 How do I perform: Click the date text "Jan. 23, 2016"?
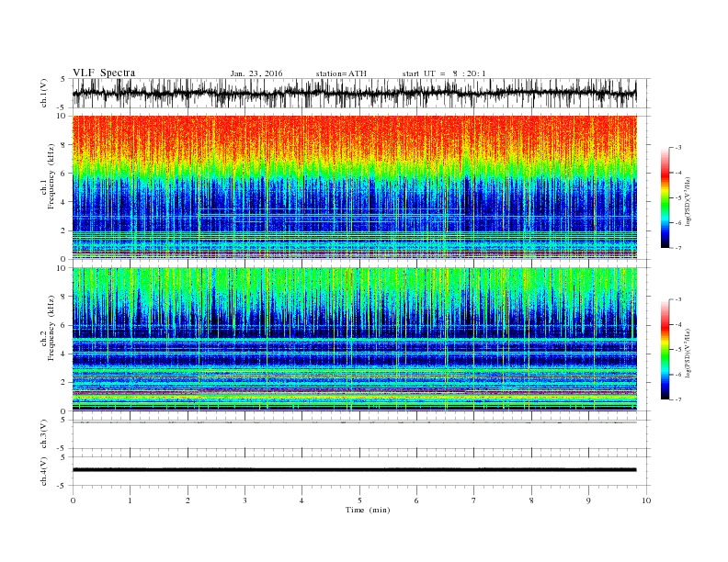tap(256, 73)
